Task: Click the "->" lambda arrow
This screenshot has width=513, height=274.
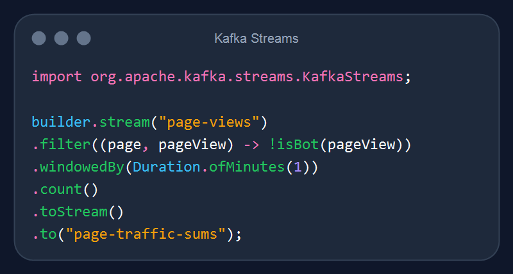Action: click(252, 145)
